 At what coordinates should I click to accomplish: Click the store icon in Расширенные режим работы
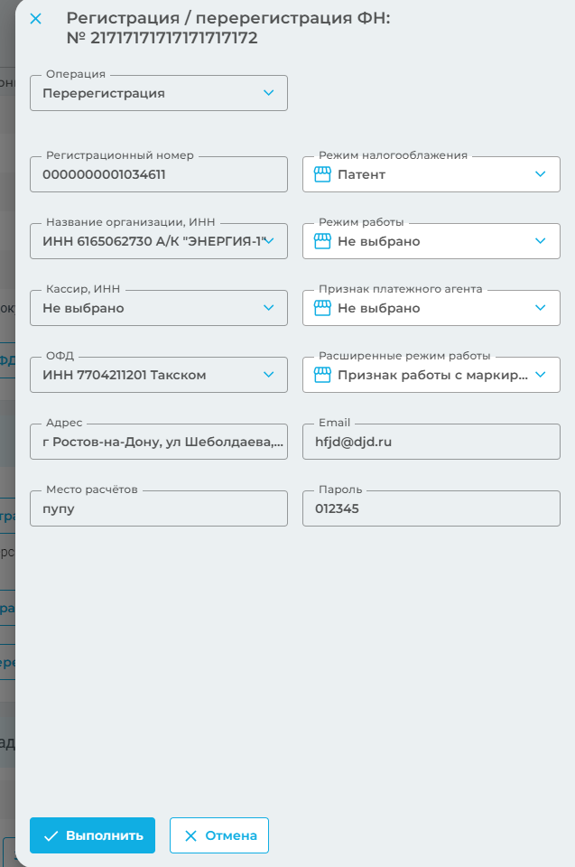coord(323,375)
